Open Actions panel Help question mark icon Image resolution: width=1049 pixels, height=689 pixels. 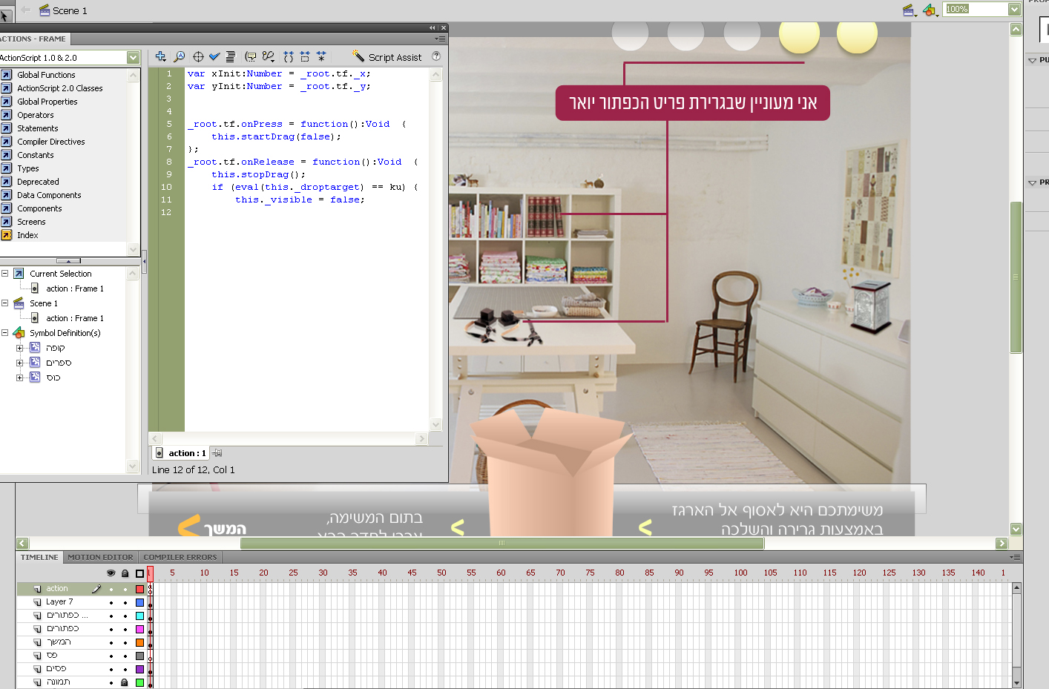click(436, 56)
